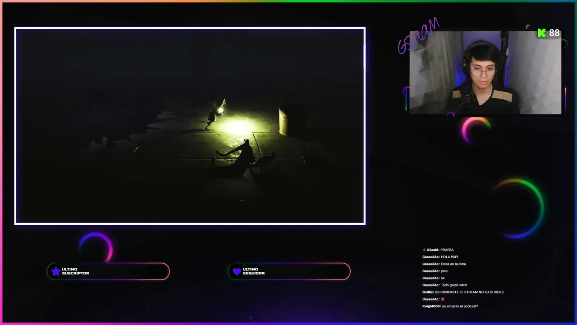Click BotRix's message "BB COMPARTE EL STREAM NO LO OLVIDES"
The image size is (577, 325).
tap(469, 292)
